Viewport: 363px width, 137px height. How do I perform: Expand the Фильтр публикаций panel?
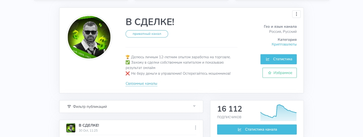click(x=131, y=107)
